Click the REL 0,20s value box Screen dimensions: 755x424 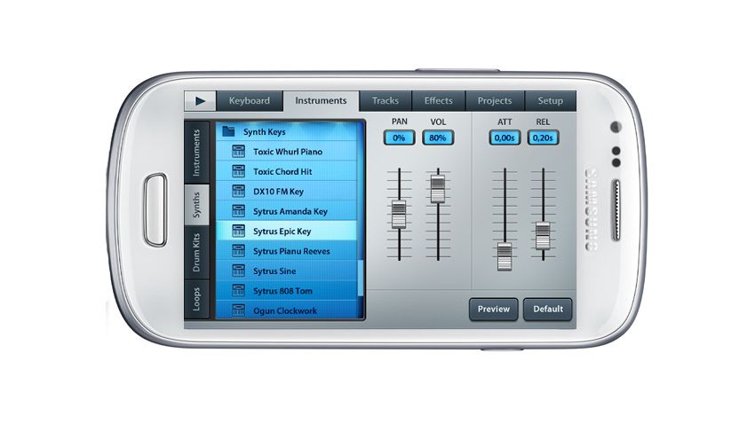click(x=543, y=138)
